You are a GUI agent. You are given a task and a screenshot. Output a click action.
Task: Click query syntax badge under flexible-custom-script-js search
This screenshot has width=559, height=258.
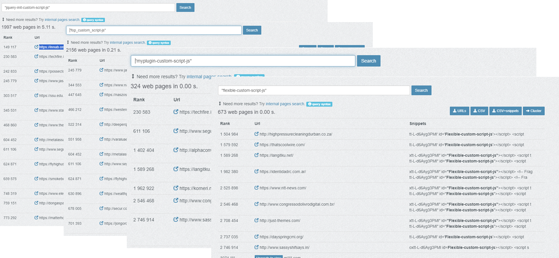pos(319,104)
